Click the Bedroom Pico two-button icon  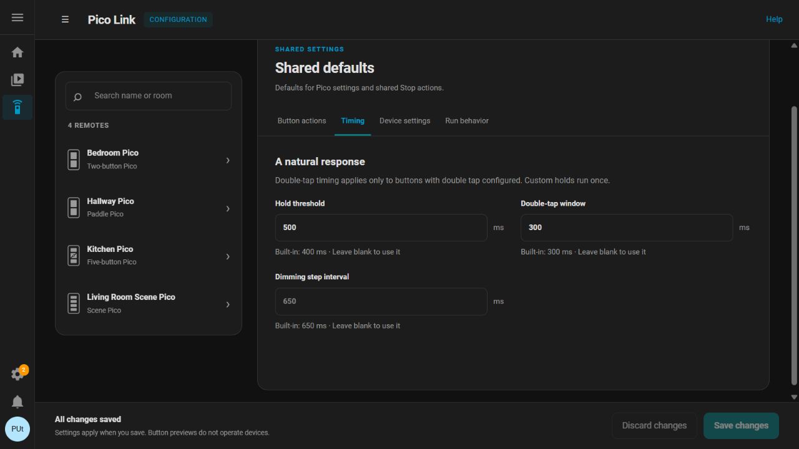tap(74, 160)
